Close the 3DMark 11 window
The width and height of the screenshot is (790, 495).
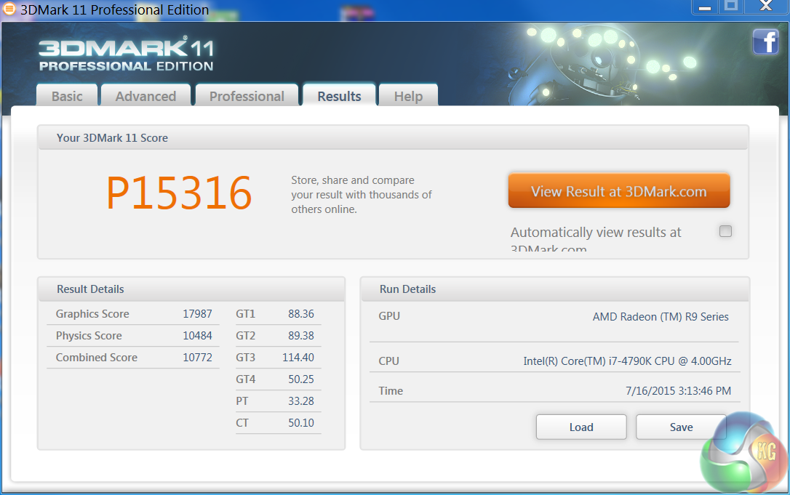[766, 6]
